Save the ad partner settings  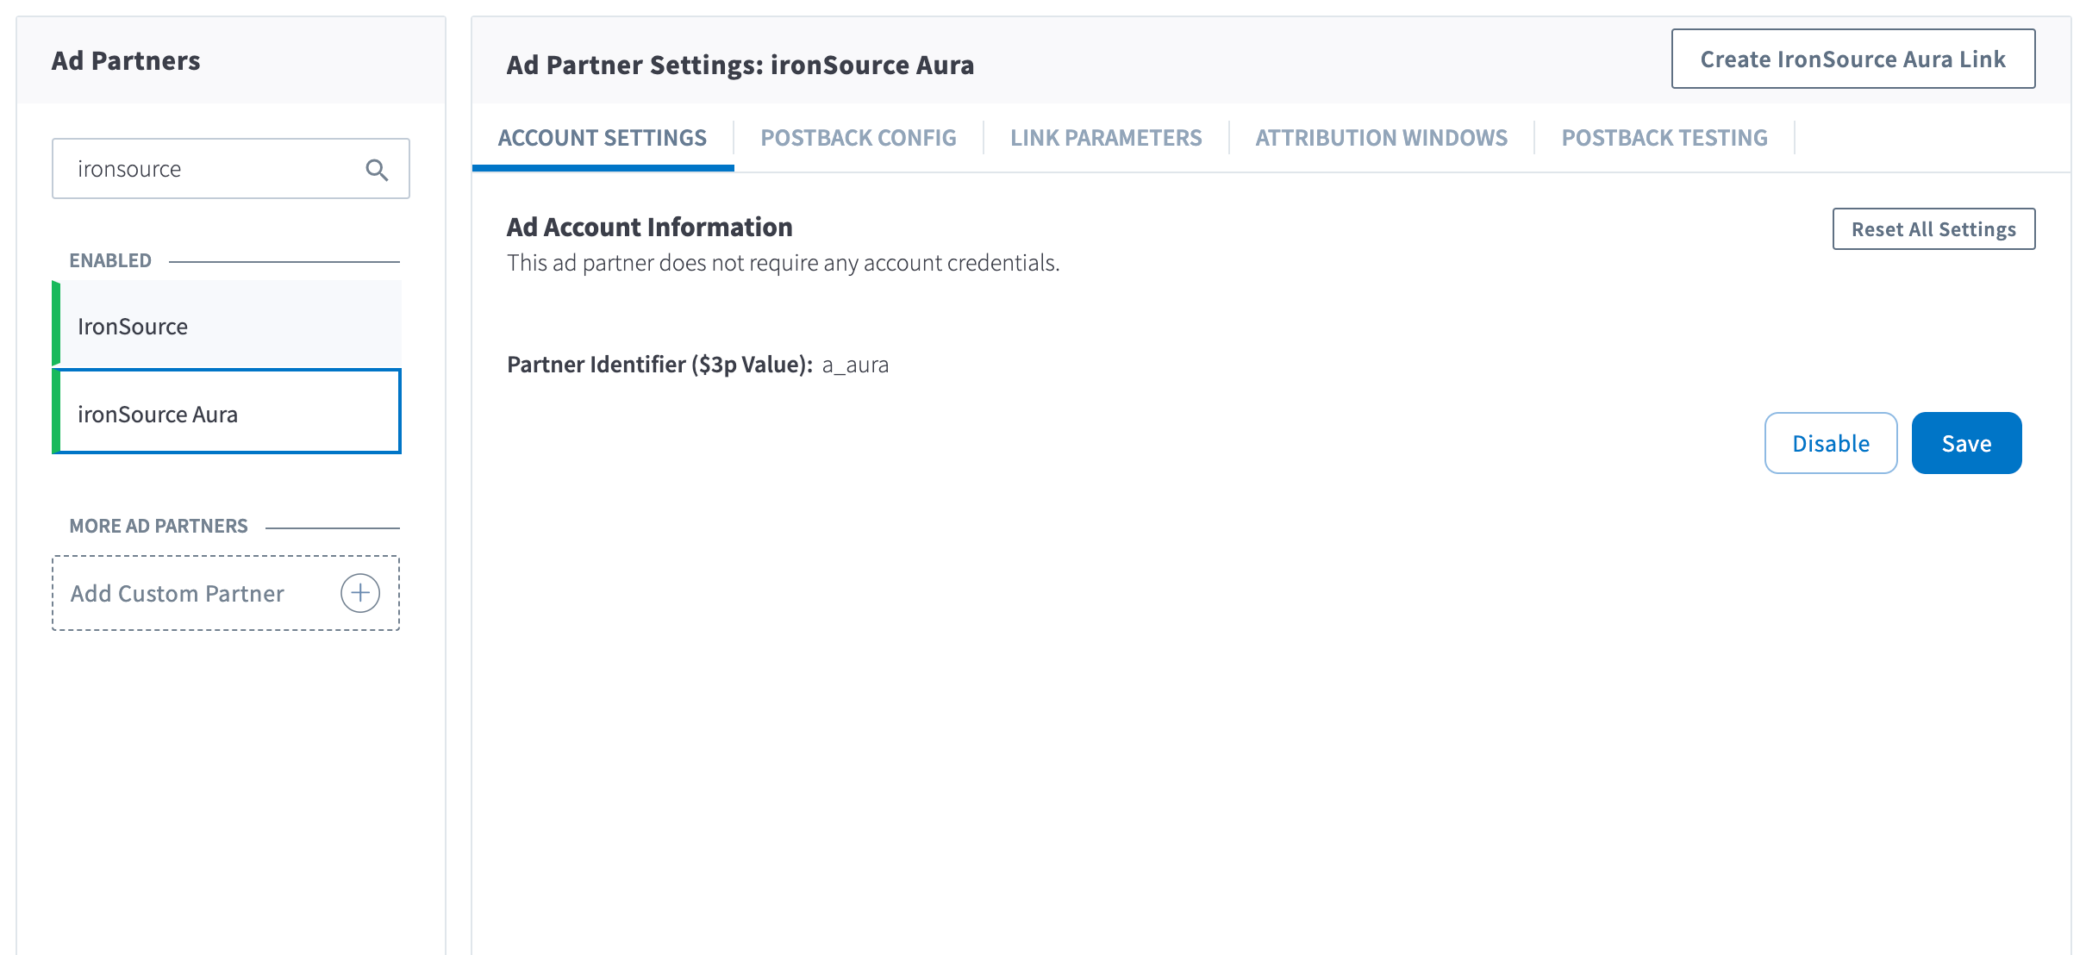(1965, 443)
